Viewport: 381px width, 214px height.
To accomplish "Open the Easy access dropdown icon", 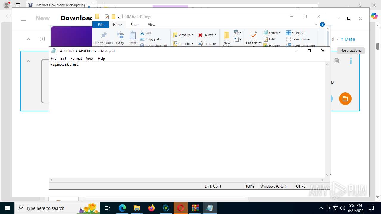I will (238, 39).
